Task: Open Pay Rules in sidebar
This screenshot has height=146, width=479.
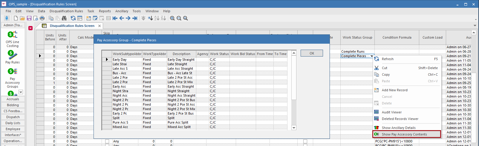Action: [x=13, y=57]
